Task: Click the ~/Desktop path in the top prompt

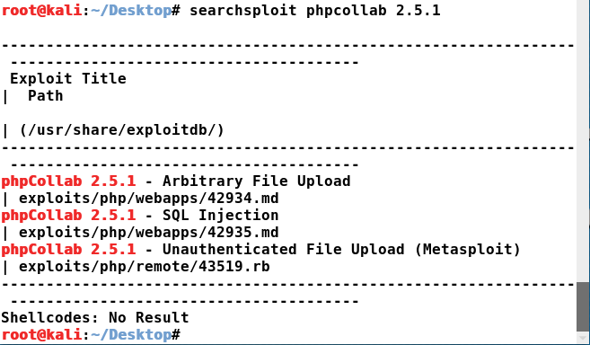Action: (131, 10)
